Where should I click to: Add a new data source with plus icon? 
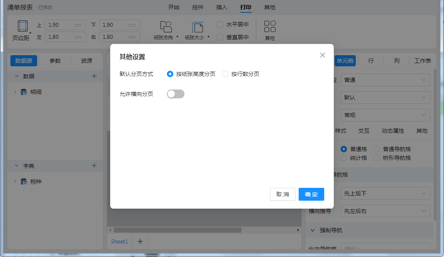pyautogui.click(x=94, y=76)
